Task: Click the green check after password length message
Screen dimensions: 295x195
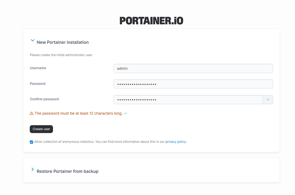Action: click(126, 113)
